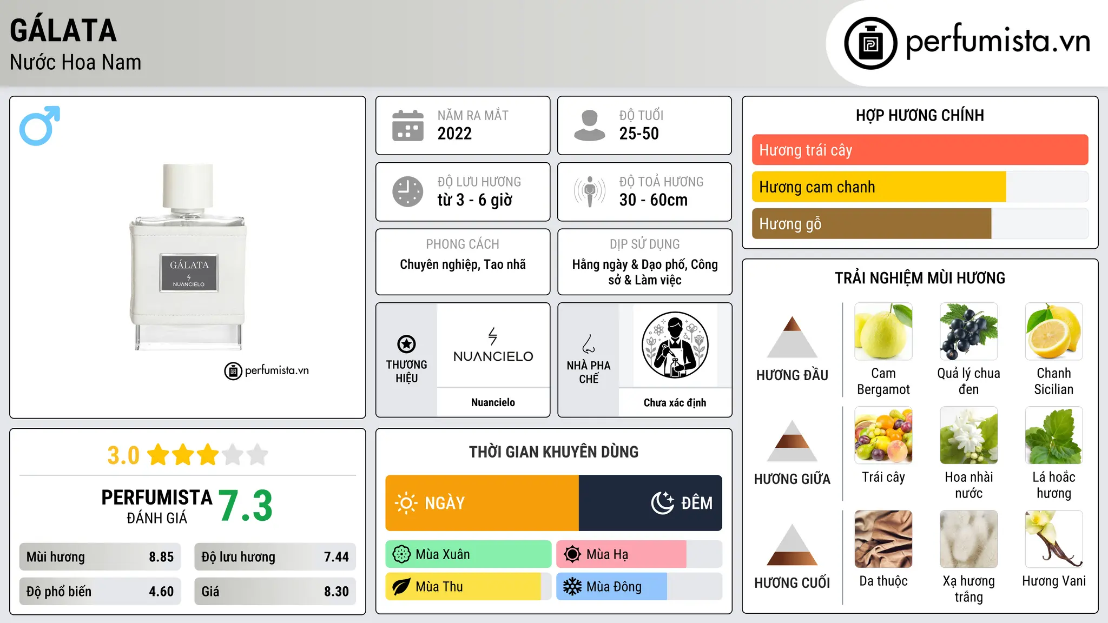Click the Dịp sử dụng occasion text
Image resolution: width=1108 pixels, height=623 pixels.
tap(645, 272)
